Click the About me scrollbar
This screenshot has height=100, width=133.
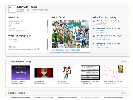pos(47,26)
